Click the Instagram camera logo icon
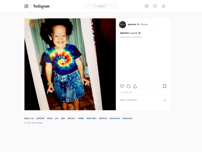The image size is (202, 152). [x=26, y=6]
